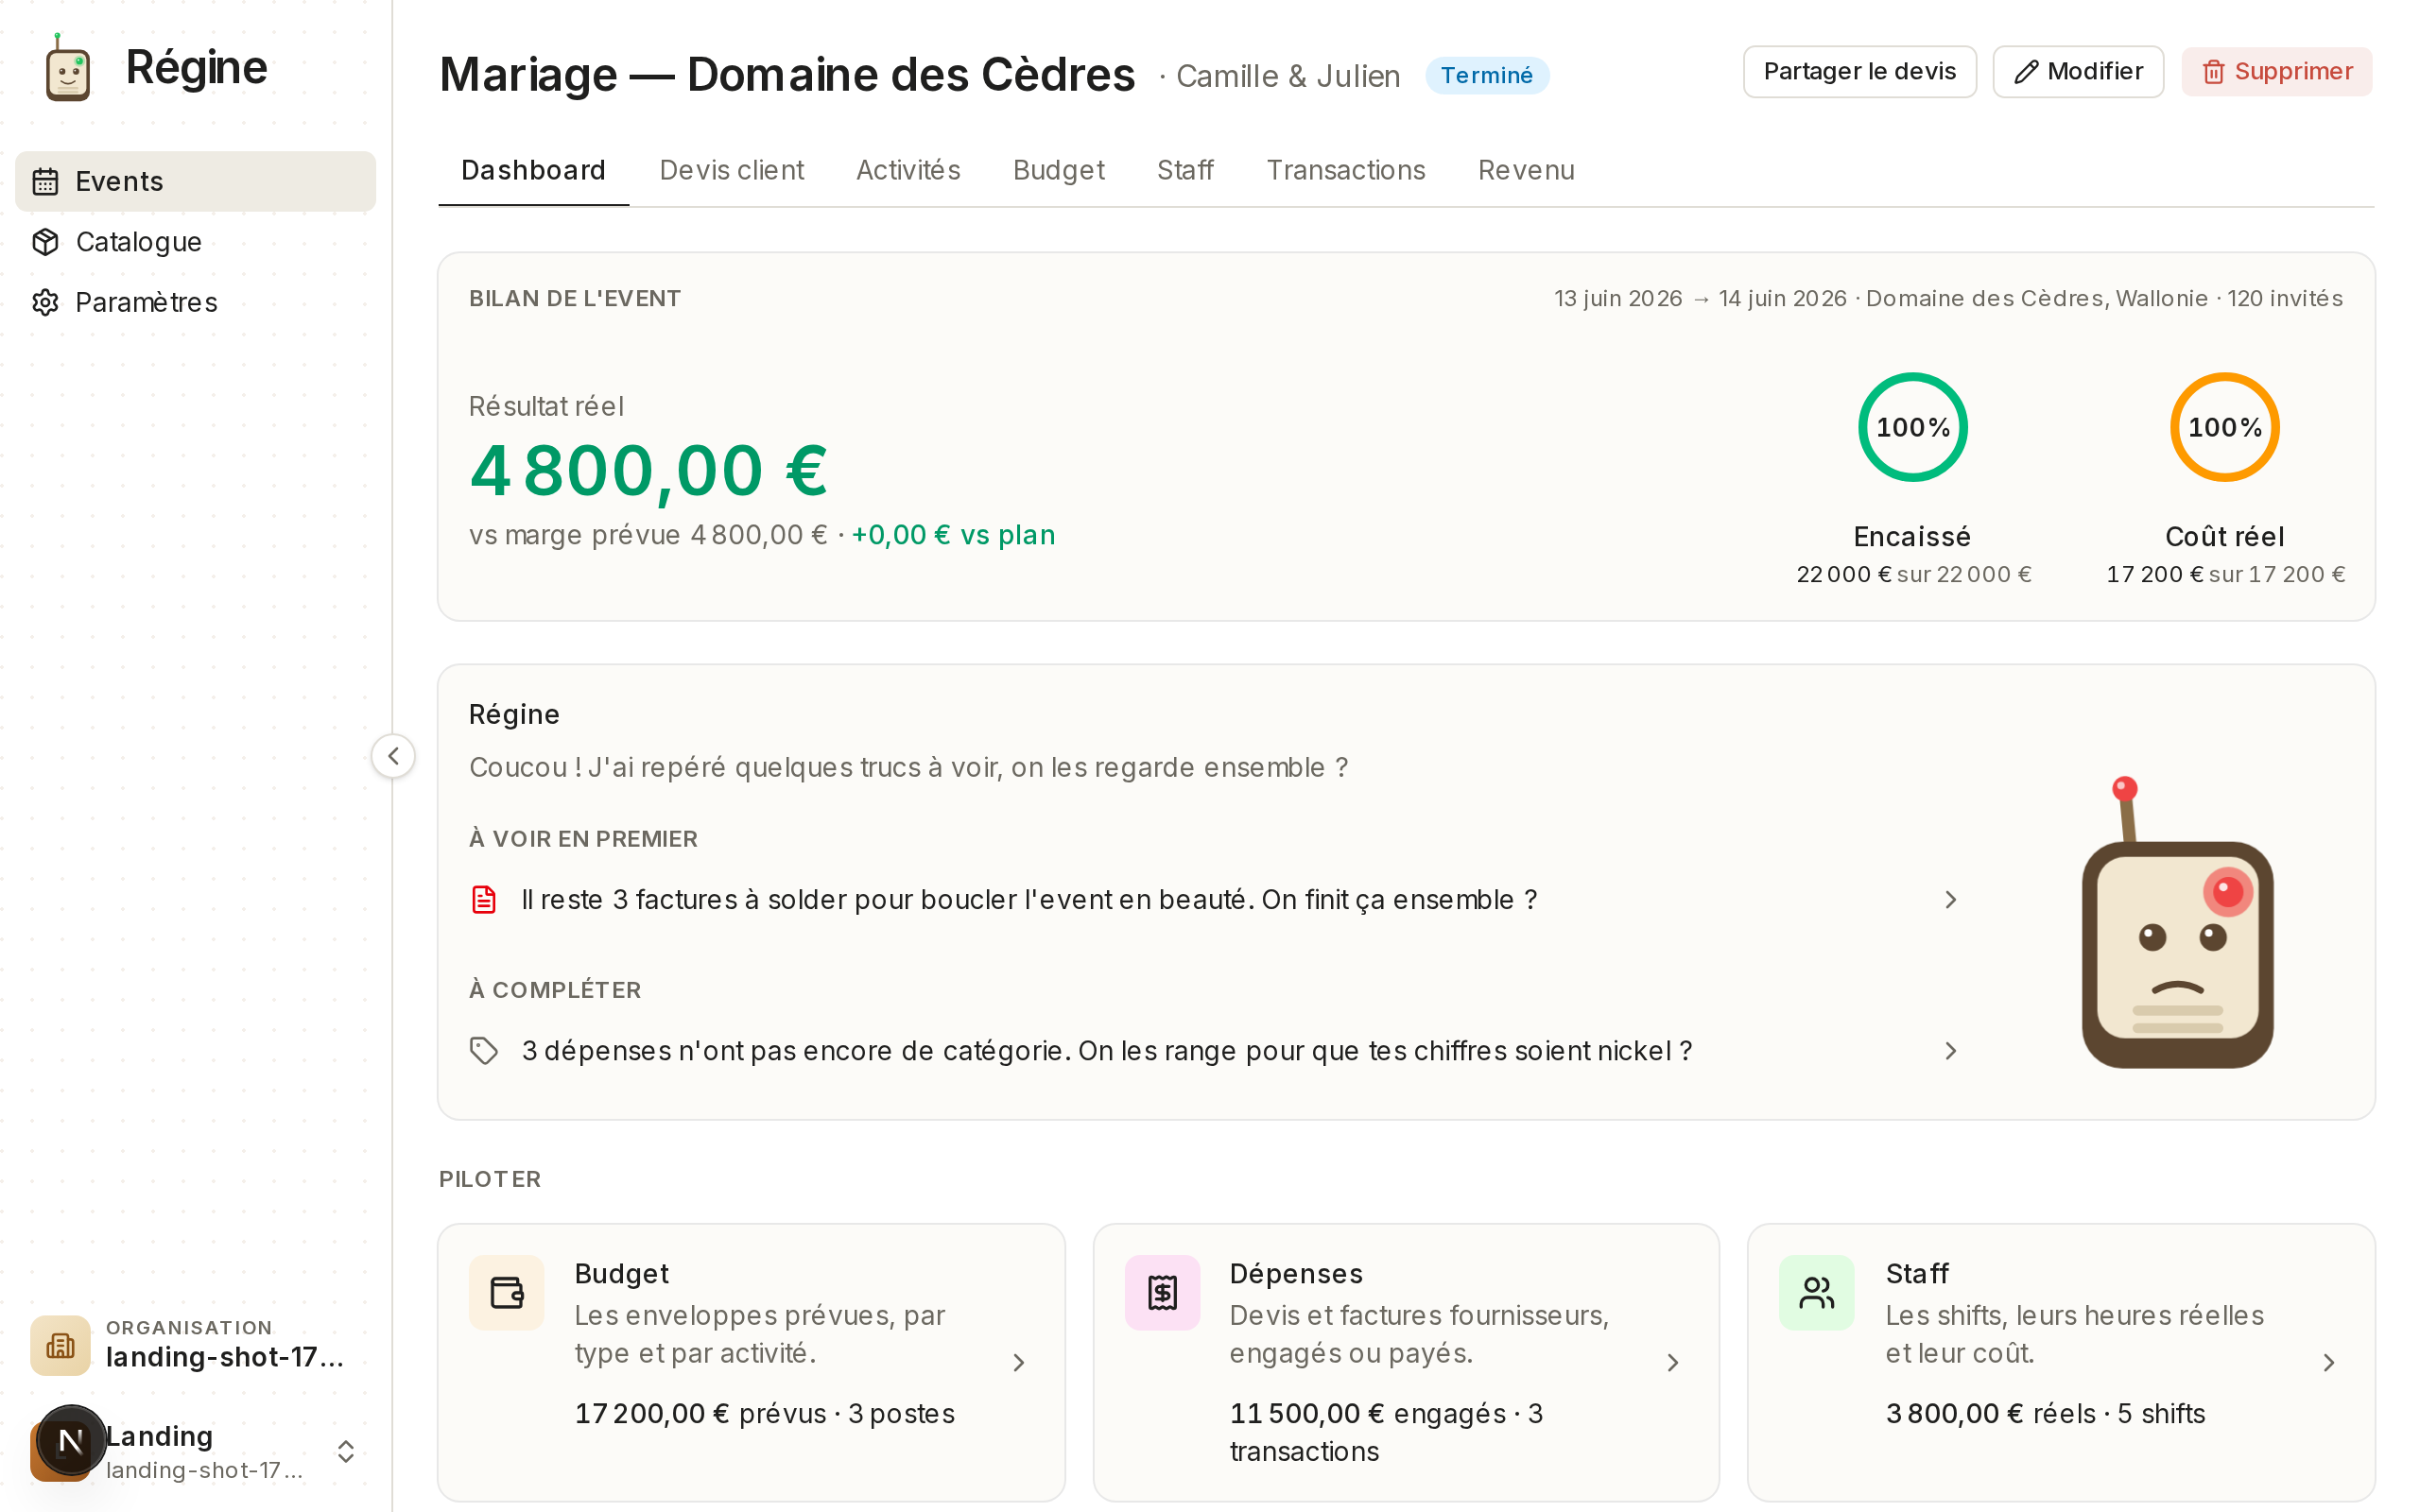Switch to the Dashboard tab
The image size is (2420, 1512).
coord(533,170)
